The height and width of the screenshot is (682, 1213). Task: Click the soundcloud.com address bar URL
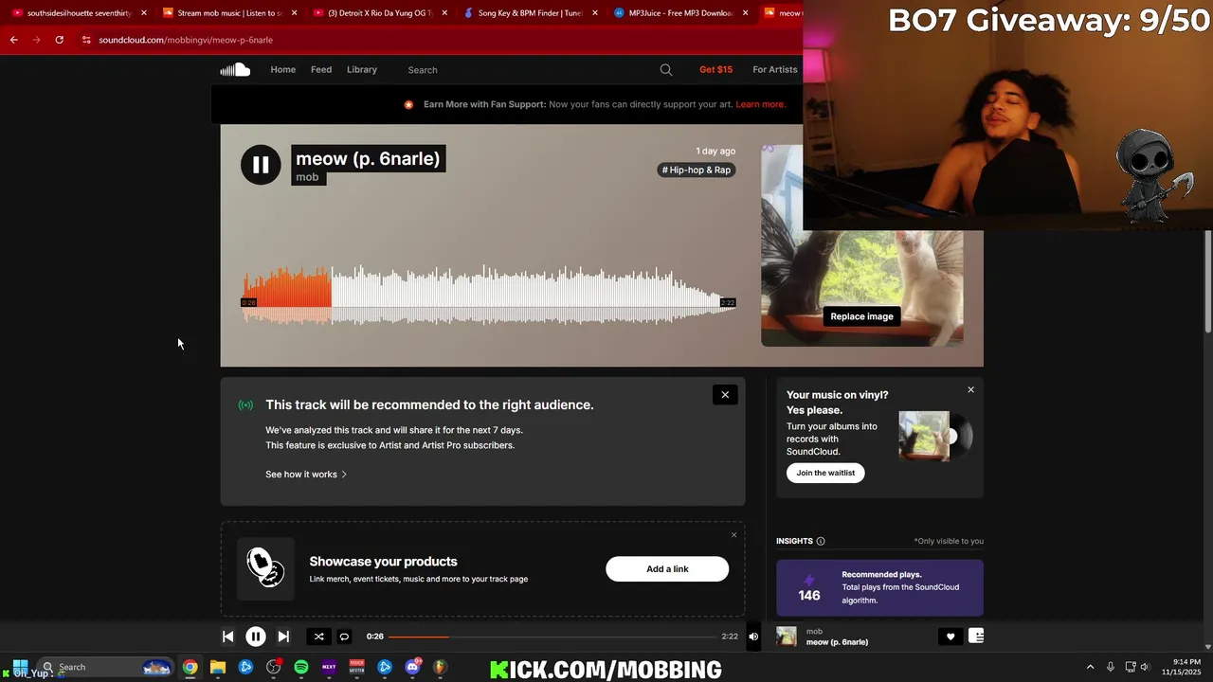pyautogui.click(x=186, y=40)
